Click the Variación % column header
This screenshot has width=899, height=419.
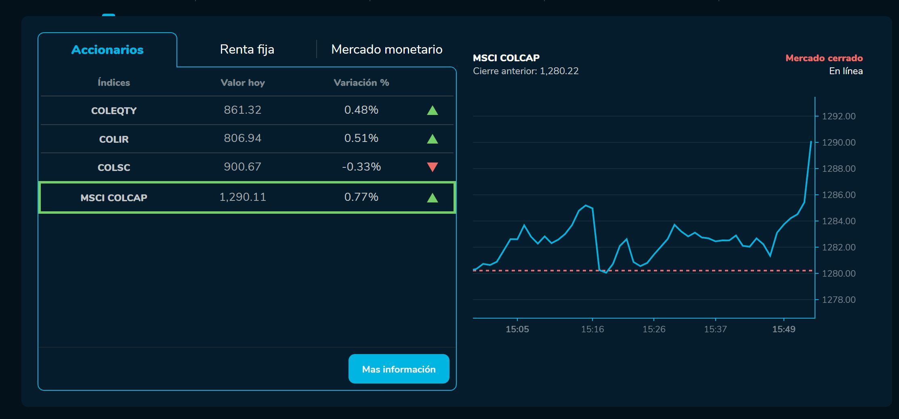click(361, 83)
